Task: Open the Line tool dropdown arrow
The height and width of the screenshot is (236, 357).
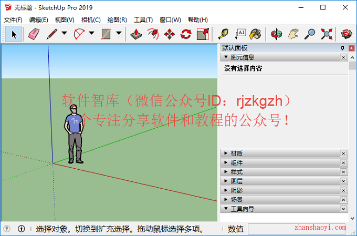Action: 65,33
